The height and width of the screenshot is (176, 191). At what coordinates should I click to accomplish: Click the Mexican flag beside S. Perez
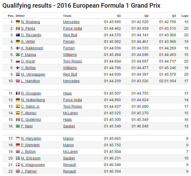point(18,29)
